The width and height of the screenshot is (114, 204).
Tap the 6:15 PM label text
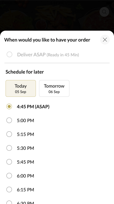(25, 190)
